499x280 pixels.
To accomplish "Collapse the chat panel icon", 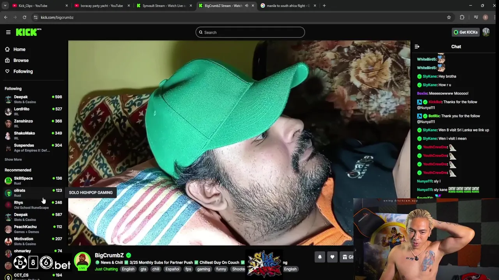I will point(417,47).
